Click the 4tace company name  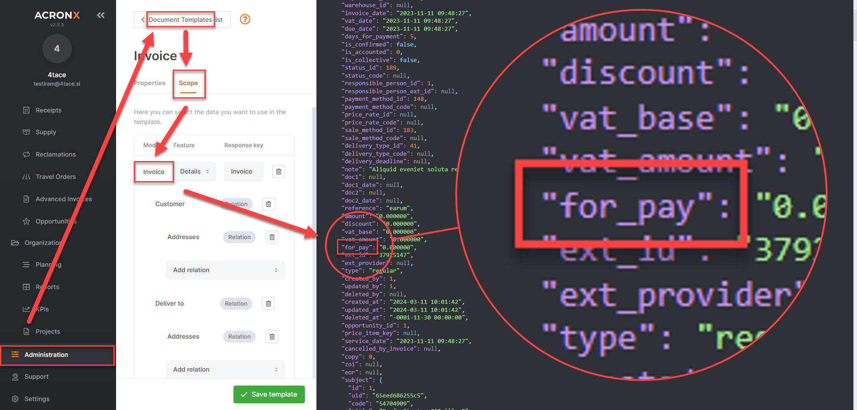tap(57, 75)
